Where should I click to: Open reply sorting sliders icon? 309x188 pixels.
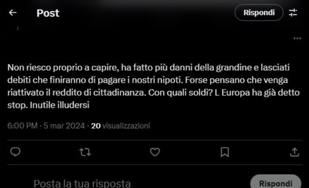293,13
